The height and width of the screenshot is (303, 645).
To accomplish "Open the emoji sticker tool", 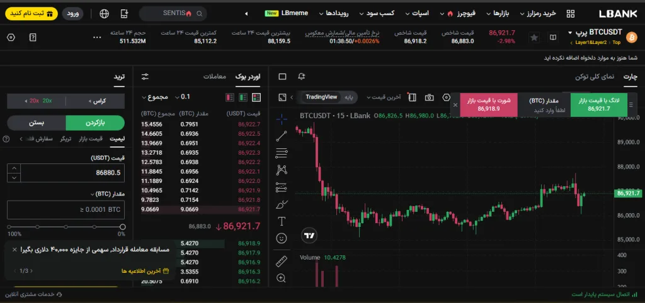I will pyautogui.click(x=282, y=239).
